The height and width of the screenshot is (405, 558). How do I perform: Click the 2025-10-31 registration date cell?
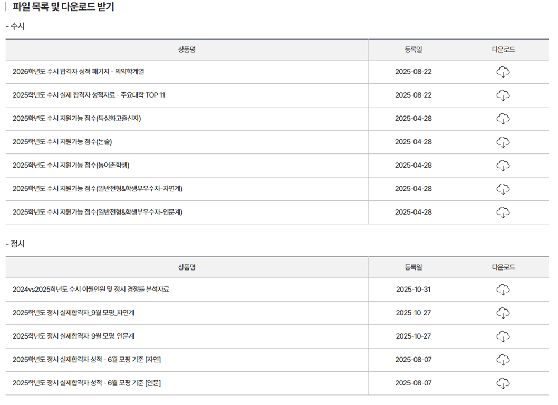[x=413, y=290]
